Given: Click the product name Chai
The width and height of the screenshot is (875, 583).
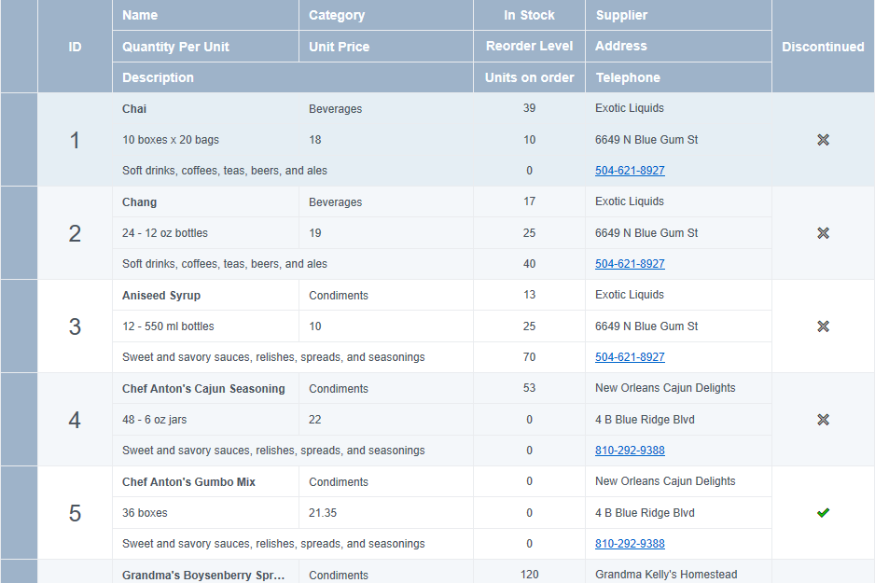Looking at the screenshot, I should [x=134, y=109].
